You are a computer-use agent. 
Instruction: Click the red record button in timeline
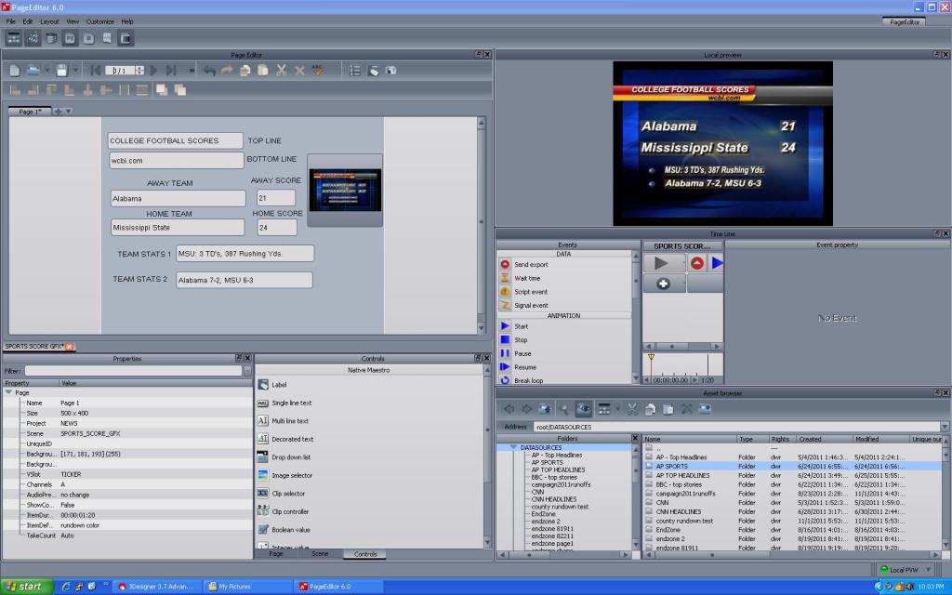(696, 264)
